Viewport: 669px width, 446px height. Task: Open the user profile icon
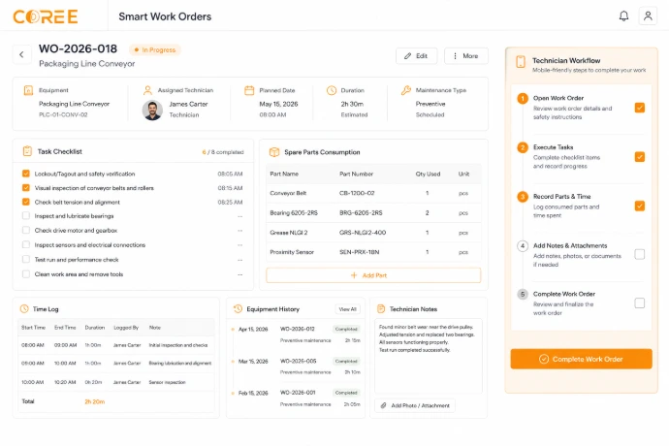point(648,16)
